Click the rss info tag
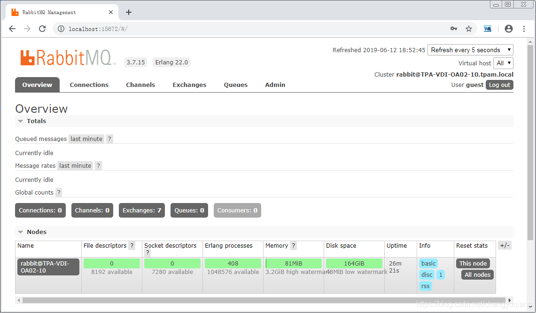 (425, 286)
